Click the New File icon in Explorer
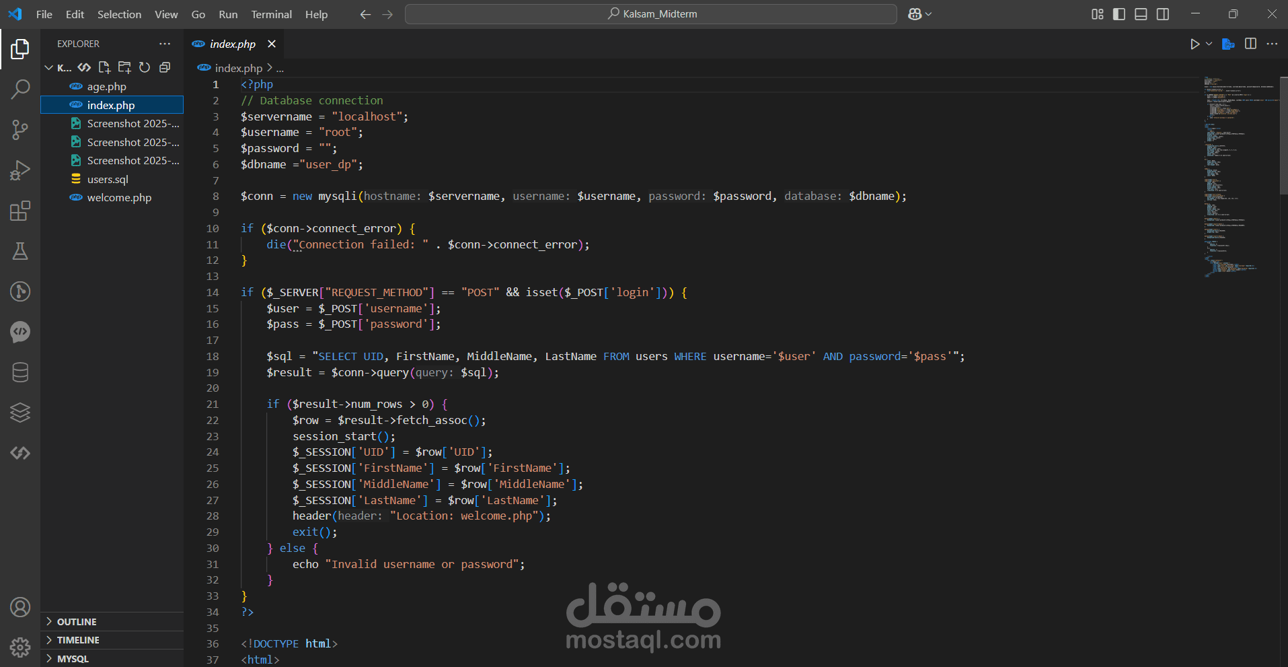This screenshot has width=1288, height=667. click(104, 67)
